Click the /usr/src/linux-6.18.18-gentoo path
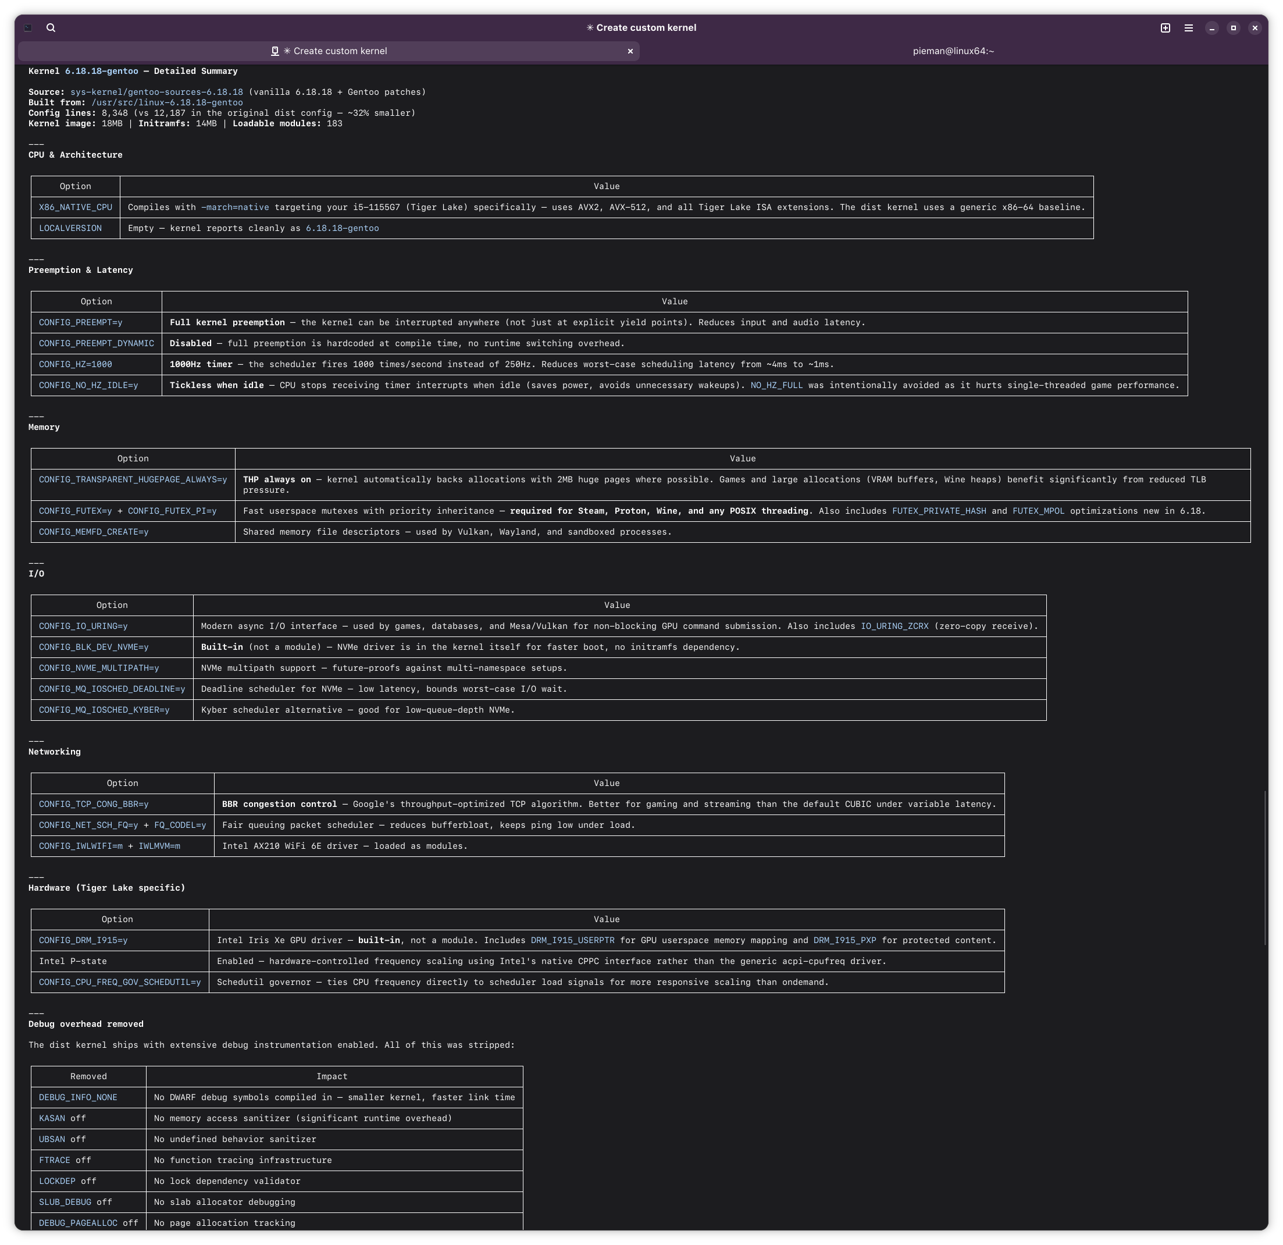Screen dimensions: 1283x1245 (167, 103)
